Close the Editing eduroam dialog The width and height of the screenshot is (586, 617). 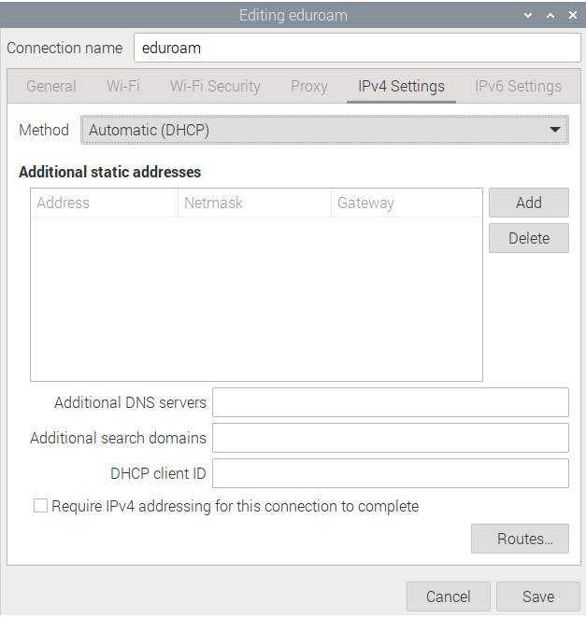pos(570,16)
